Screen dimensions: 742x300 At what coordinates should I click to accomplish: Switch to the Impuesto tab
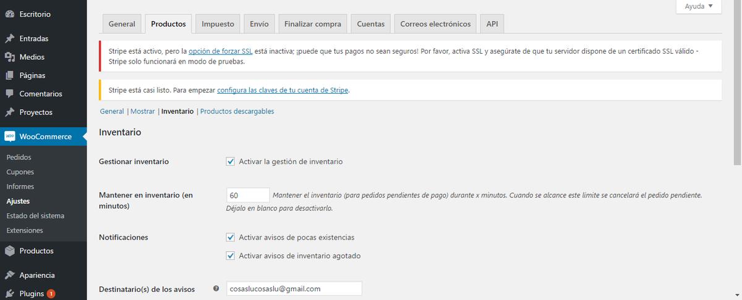(x=218, y=24)
